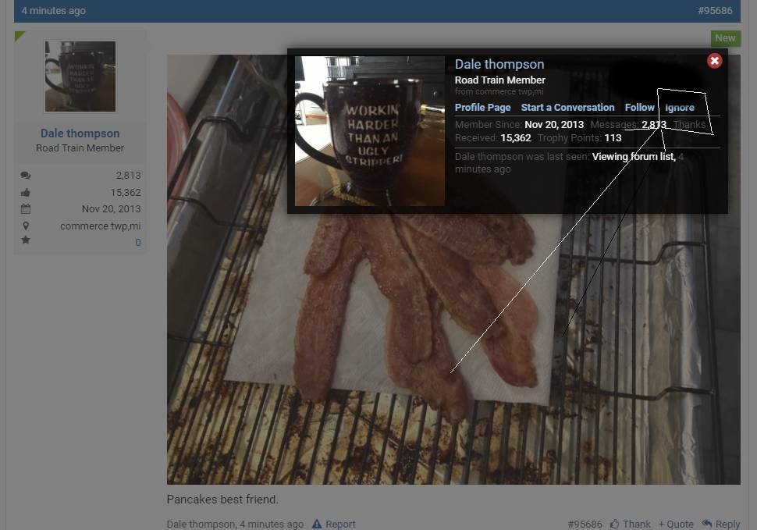Viewport: 757px width, 530px height.
Task: Click the mug avatar in member card
Action: tap(369, 131)
